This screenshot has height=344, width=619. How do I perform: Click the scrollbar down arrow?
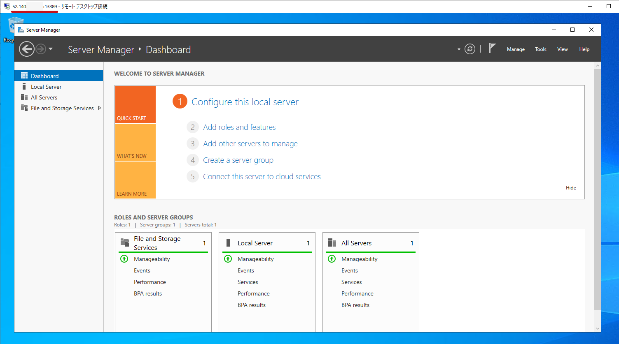coord(597,328)
